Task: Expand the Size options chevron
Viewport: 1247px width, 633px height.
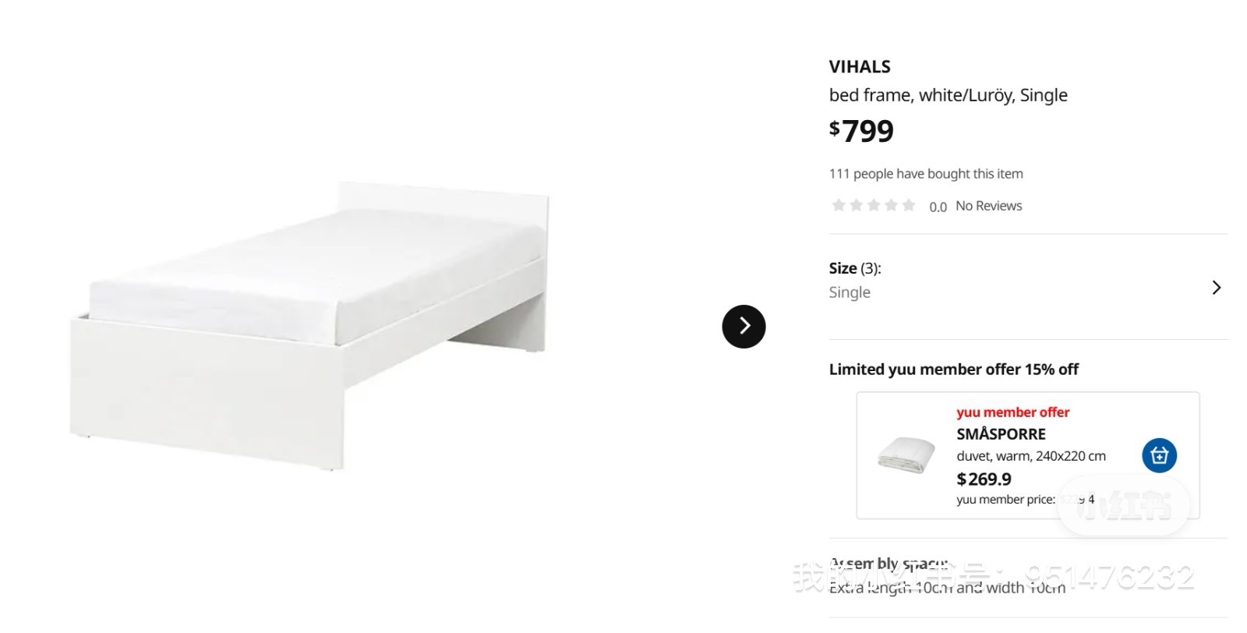Action: [1216, 288]
